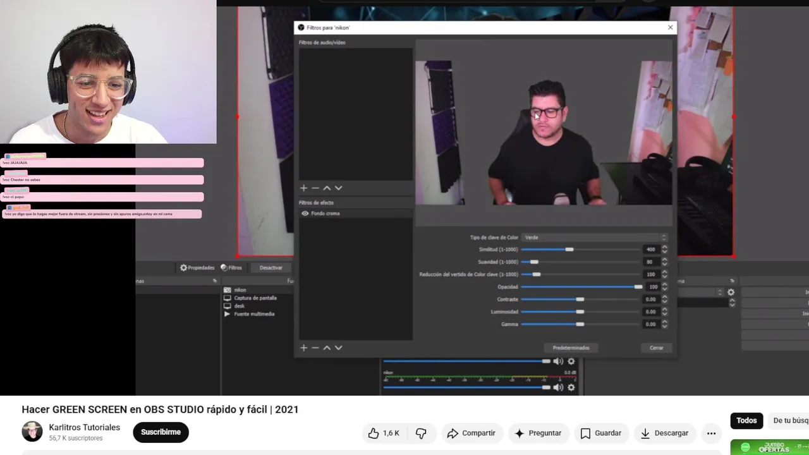Viewport: 809px width, 455px height.
Task: Open Propiedades with the gear button in OBS toolbar
Action: coord(197,268)
